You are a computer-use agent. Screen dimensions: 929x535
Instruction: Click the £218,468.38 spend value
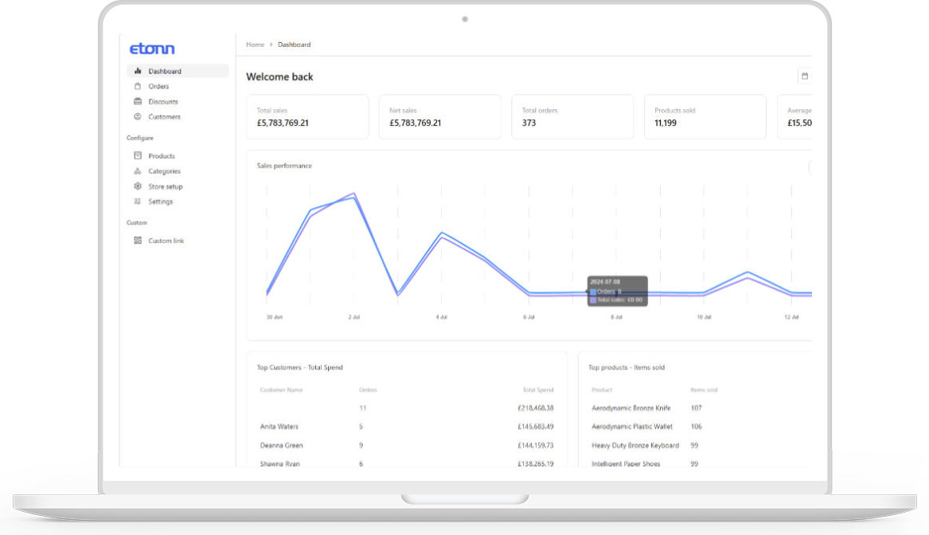(536, 408)
